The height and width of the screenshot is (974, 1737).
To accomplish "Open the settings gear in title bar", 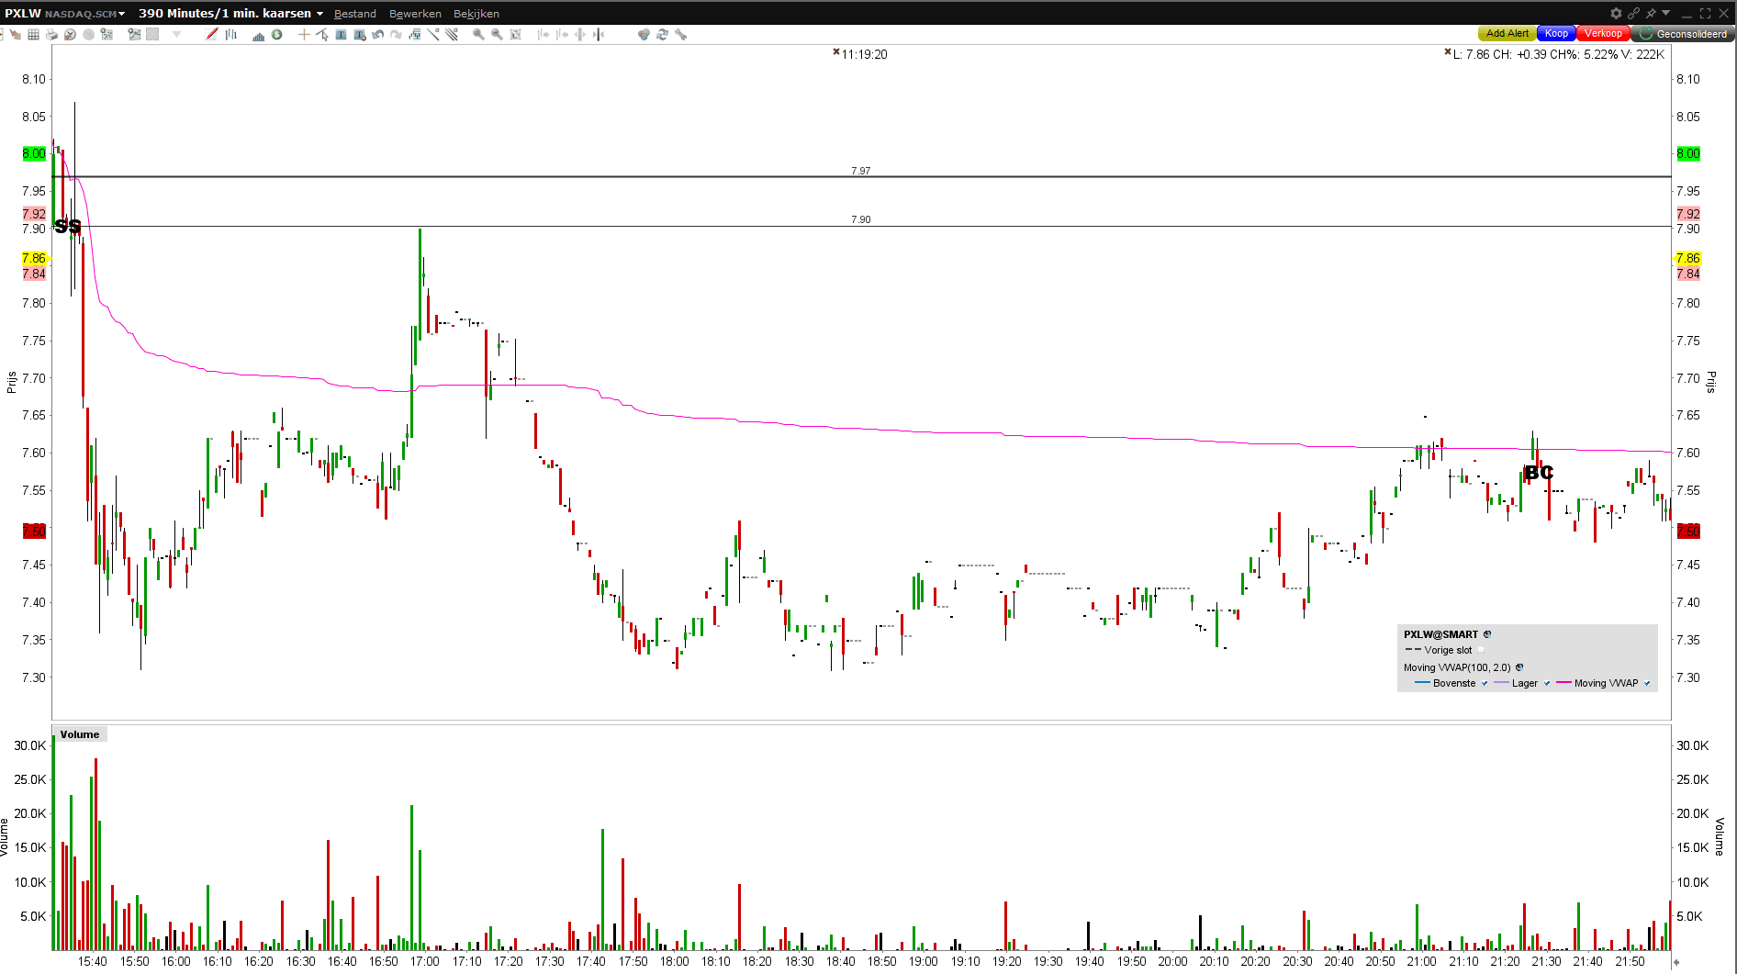I will (1616, 13).
